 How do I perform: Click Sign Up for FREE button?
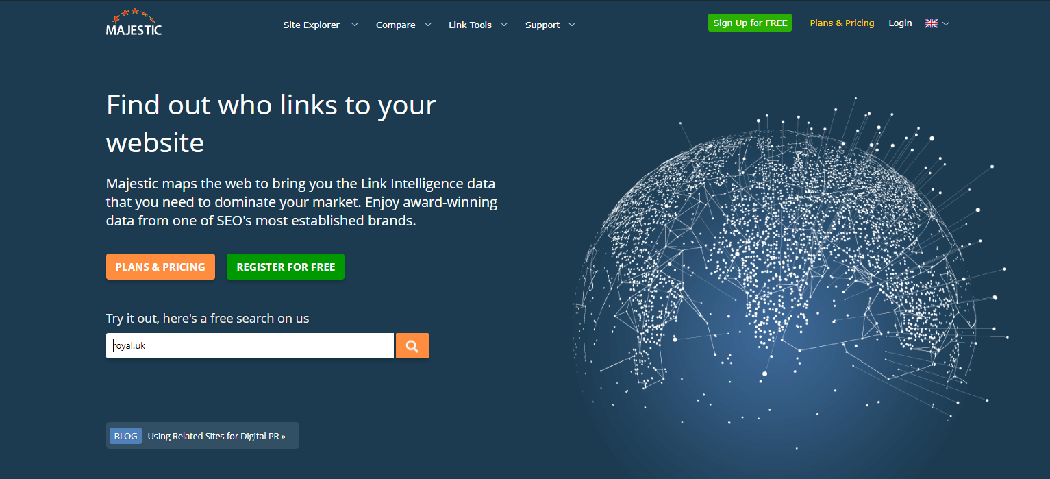(750, 23)
